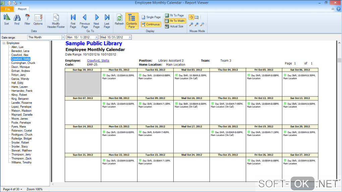Click the vertical scrollbar thumb
Screen dimensions: 342x192
click(x=339, y=60)
